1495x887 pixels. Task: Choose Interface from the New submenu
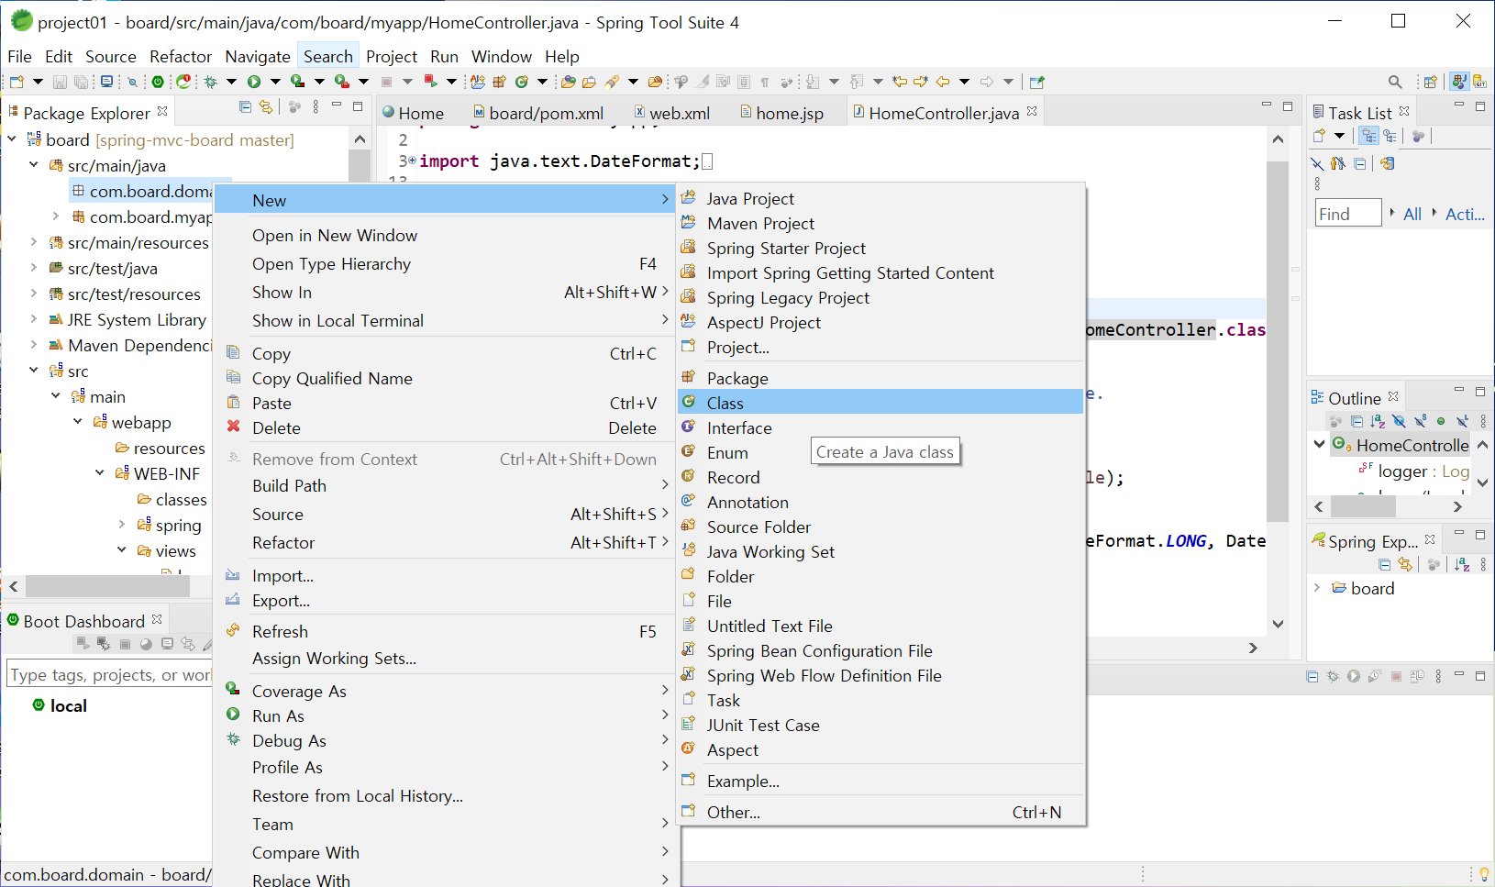(x=880, y=427)
